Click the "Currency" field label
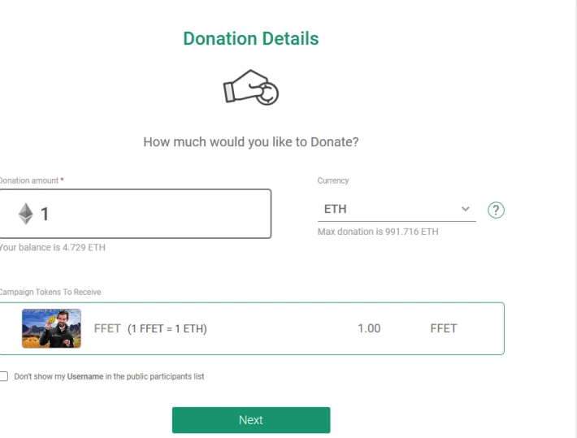 333,180
